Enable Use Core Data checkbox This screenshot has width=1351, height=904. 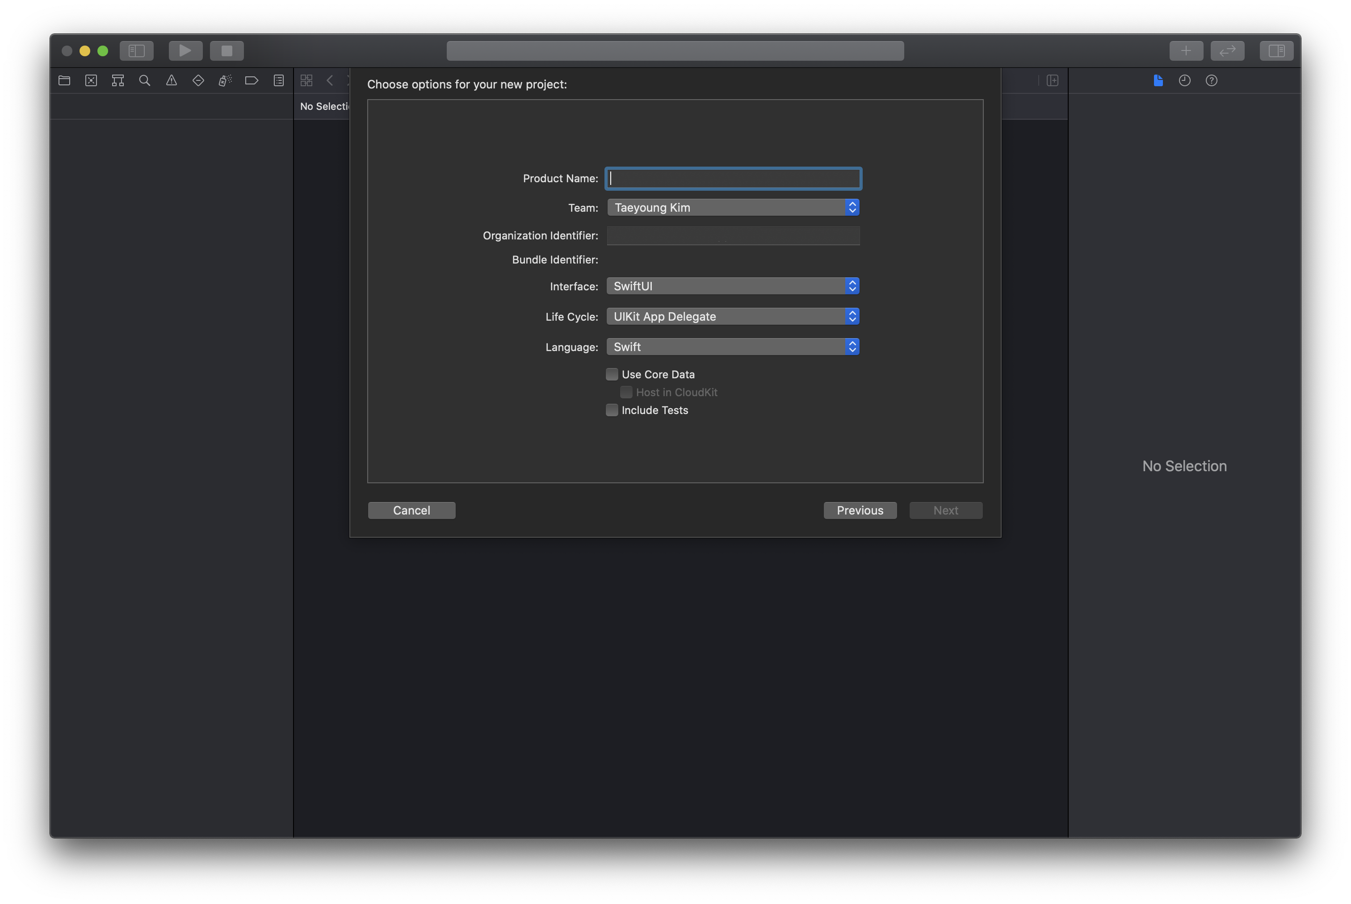[612, 374]
